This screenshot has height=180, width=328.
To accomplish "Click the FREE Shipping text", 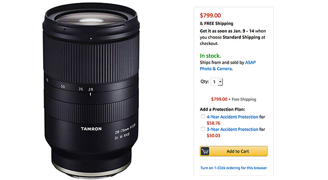I will coord(219,23).
